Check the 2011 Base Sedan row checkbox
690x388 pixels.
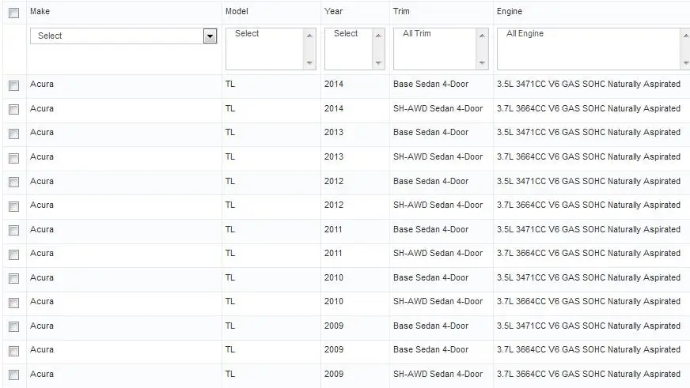tap(14, 230)
